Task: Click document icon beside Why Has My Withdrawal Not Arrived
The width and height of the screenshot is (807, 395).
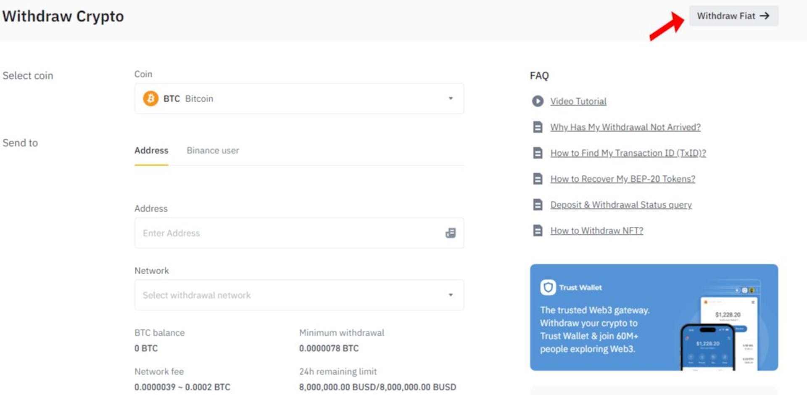Action: tap(538, 127)
